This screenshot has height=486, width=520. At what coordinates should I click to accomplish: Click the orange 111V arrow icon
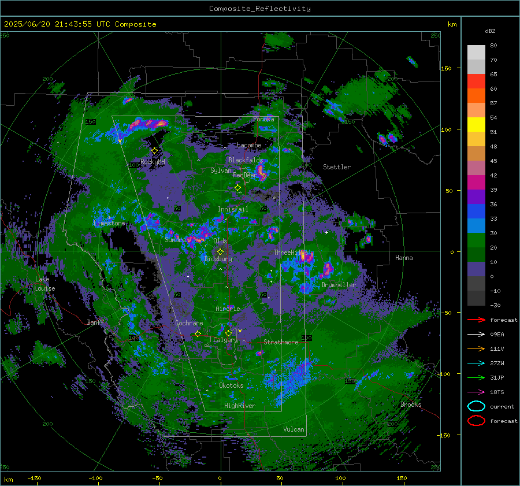[476, 348]
